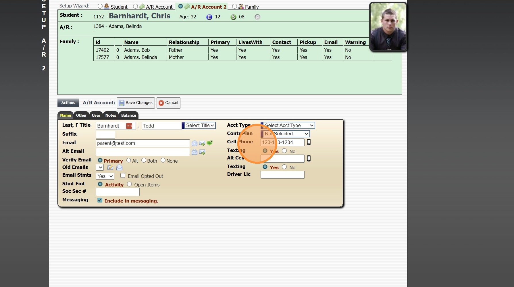Click the Family wizard people icon

[x=241, y=6]
